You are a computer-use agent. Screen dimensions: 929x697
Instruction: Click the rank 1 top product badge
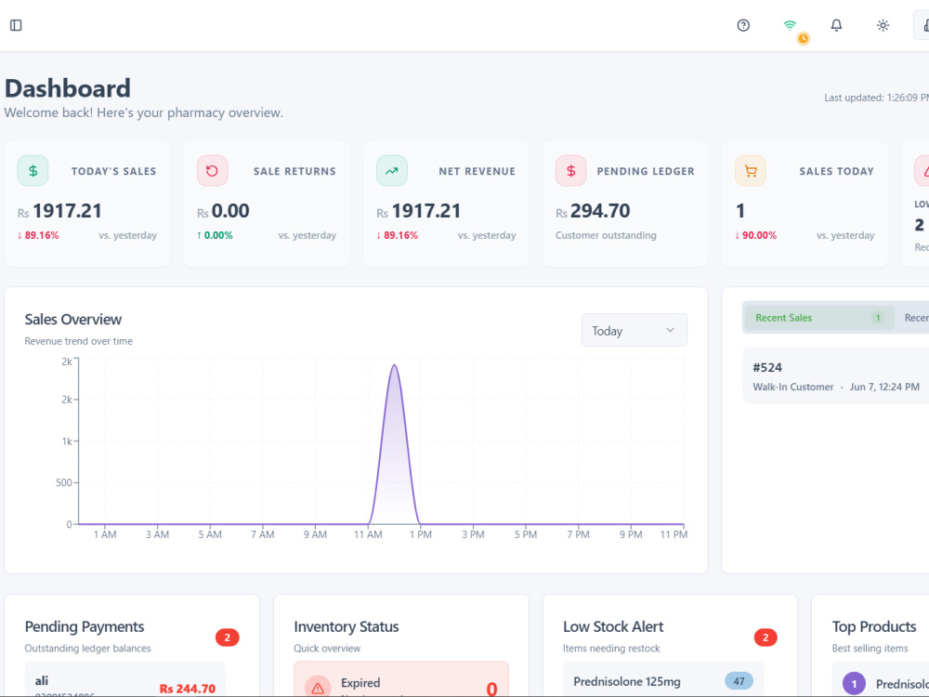point(854,683)
